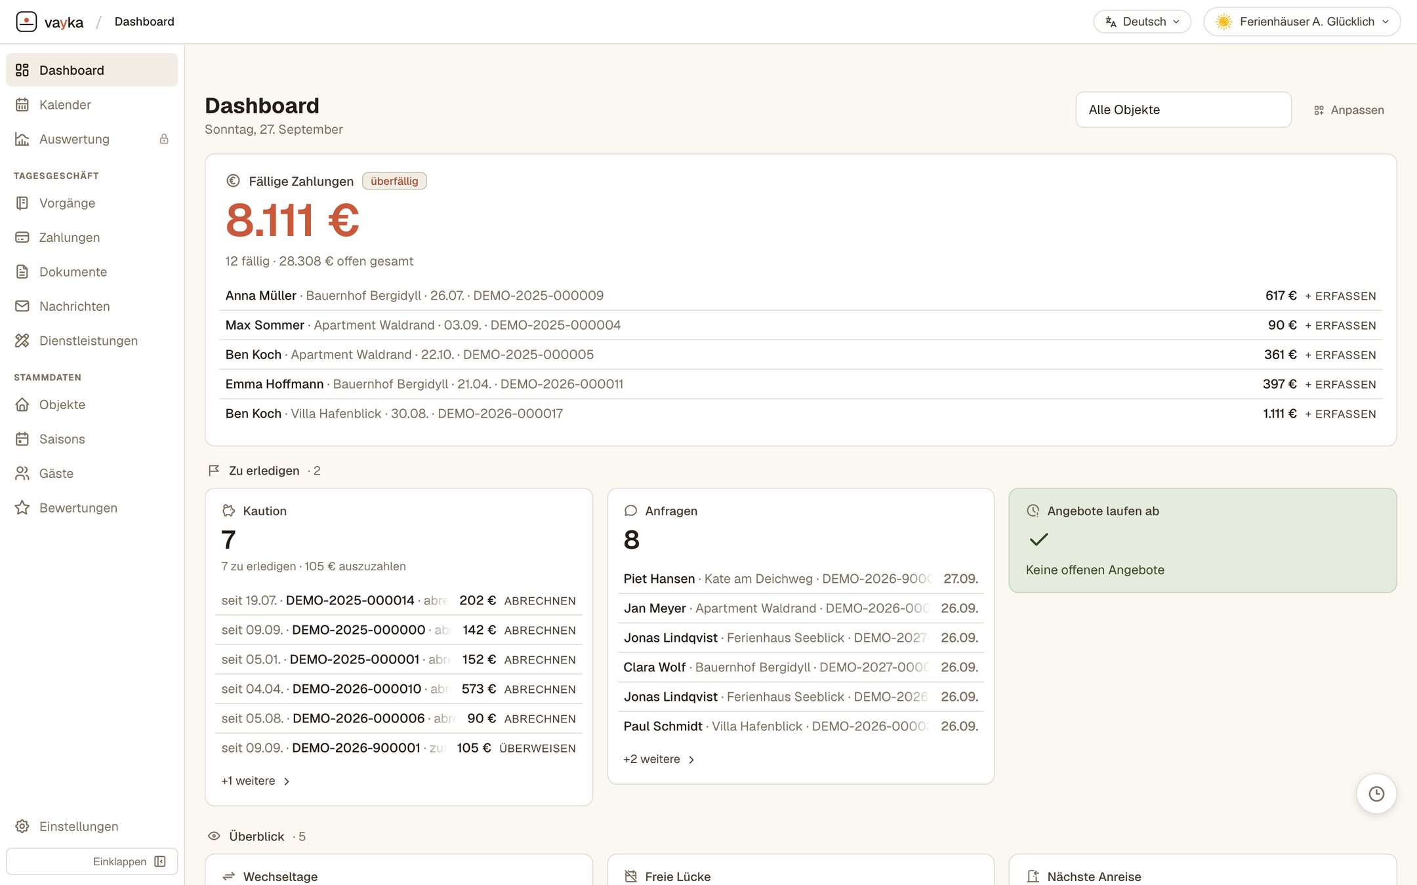Click Abrechnen for DEMO-2026-000010
This screenshot has width=1417, height=885.
[x=540, y=690]
